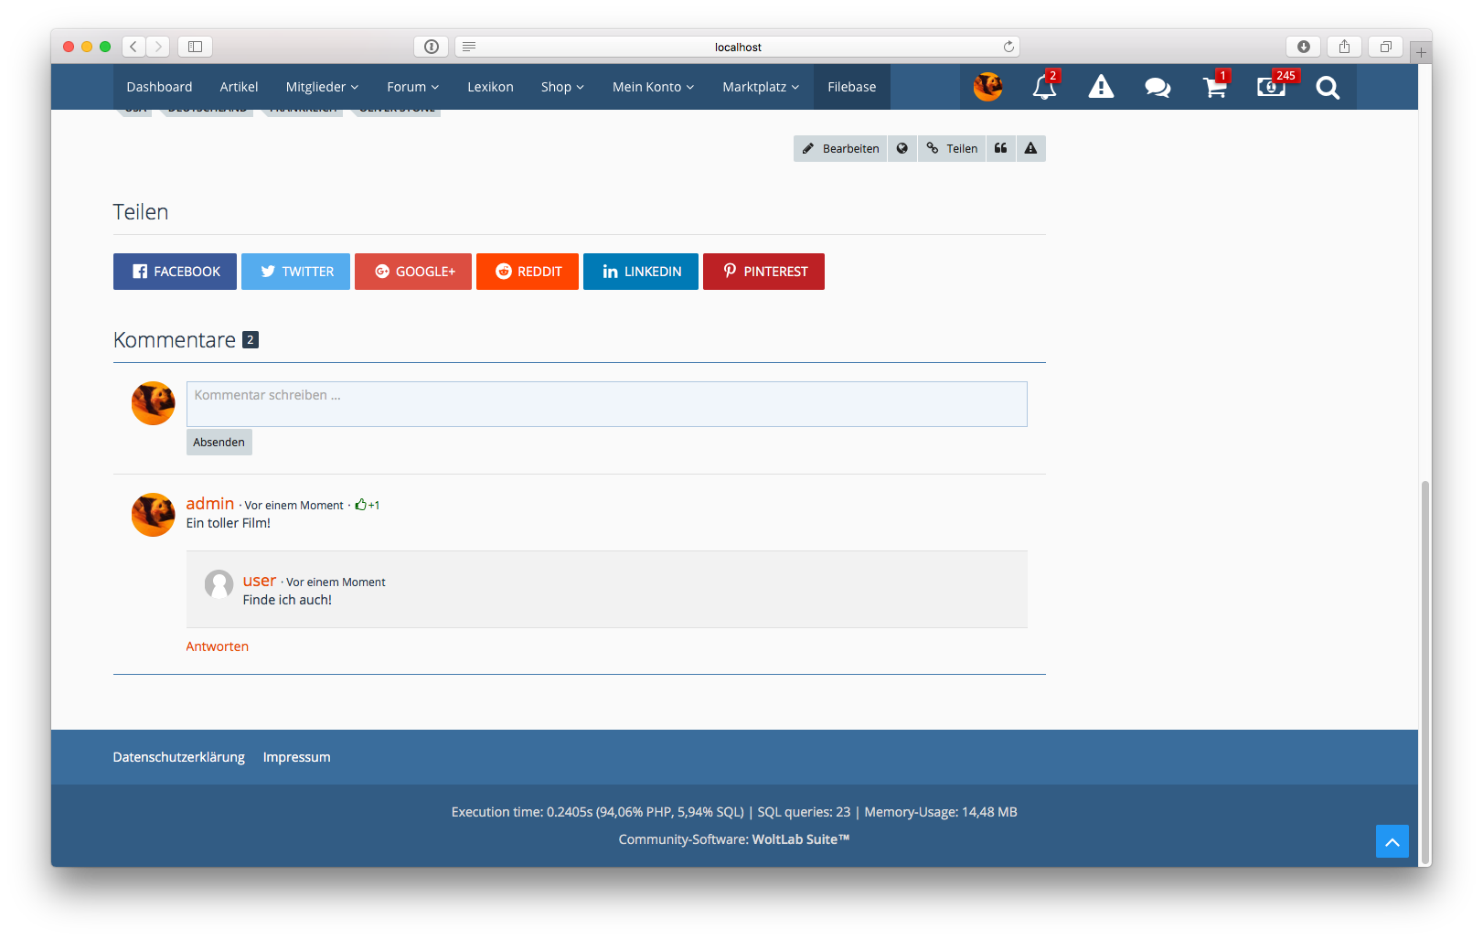Open the search magnifier icon

pos(1328,88)
